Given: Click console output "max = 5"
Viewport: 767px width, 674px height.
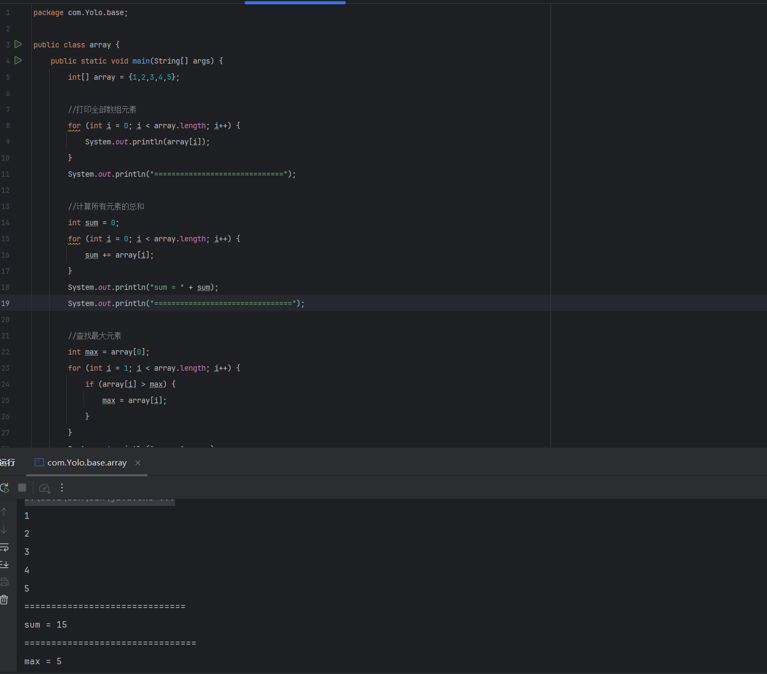Looking at the screenshot, I should [43, 662].
